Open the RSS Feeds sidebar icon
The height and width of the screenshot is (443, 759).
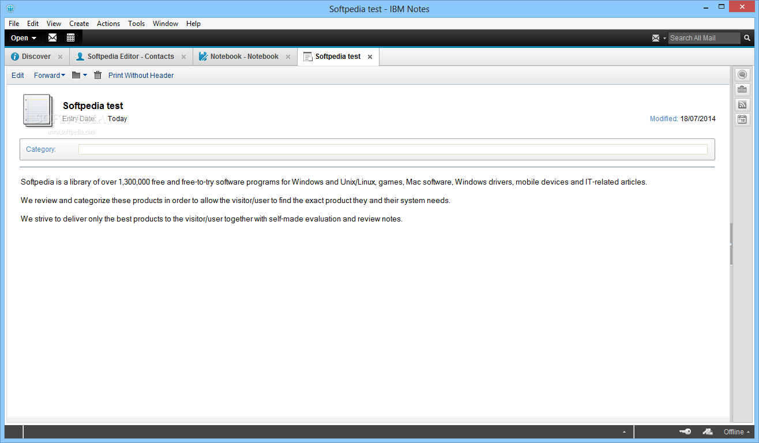click(x=742, y=104)
